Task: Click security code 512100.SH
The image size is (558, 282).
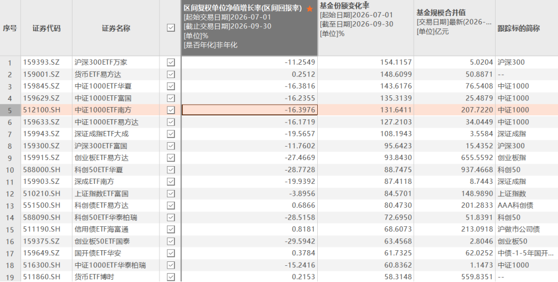Action: pyautogui.click(x=42, y=110)
